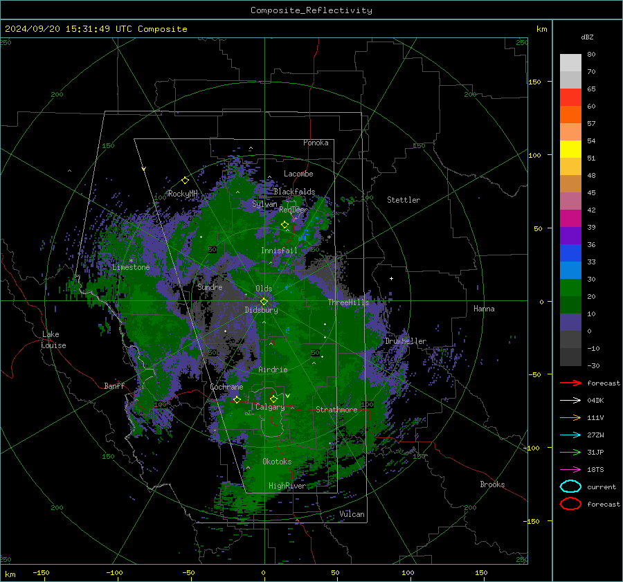
Task: Click the Cochrane town label
Action: pos(226,387)
